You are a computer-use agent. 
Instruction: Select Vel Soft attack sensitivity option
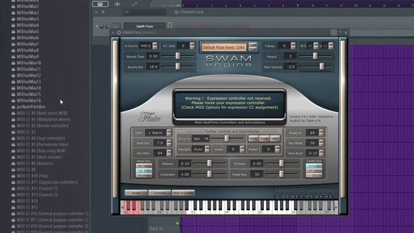(x=144, y=171)
